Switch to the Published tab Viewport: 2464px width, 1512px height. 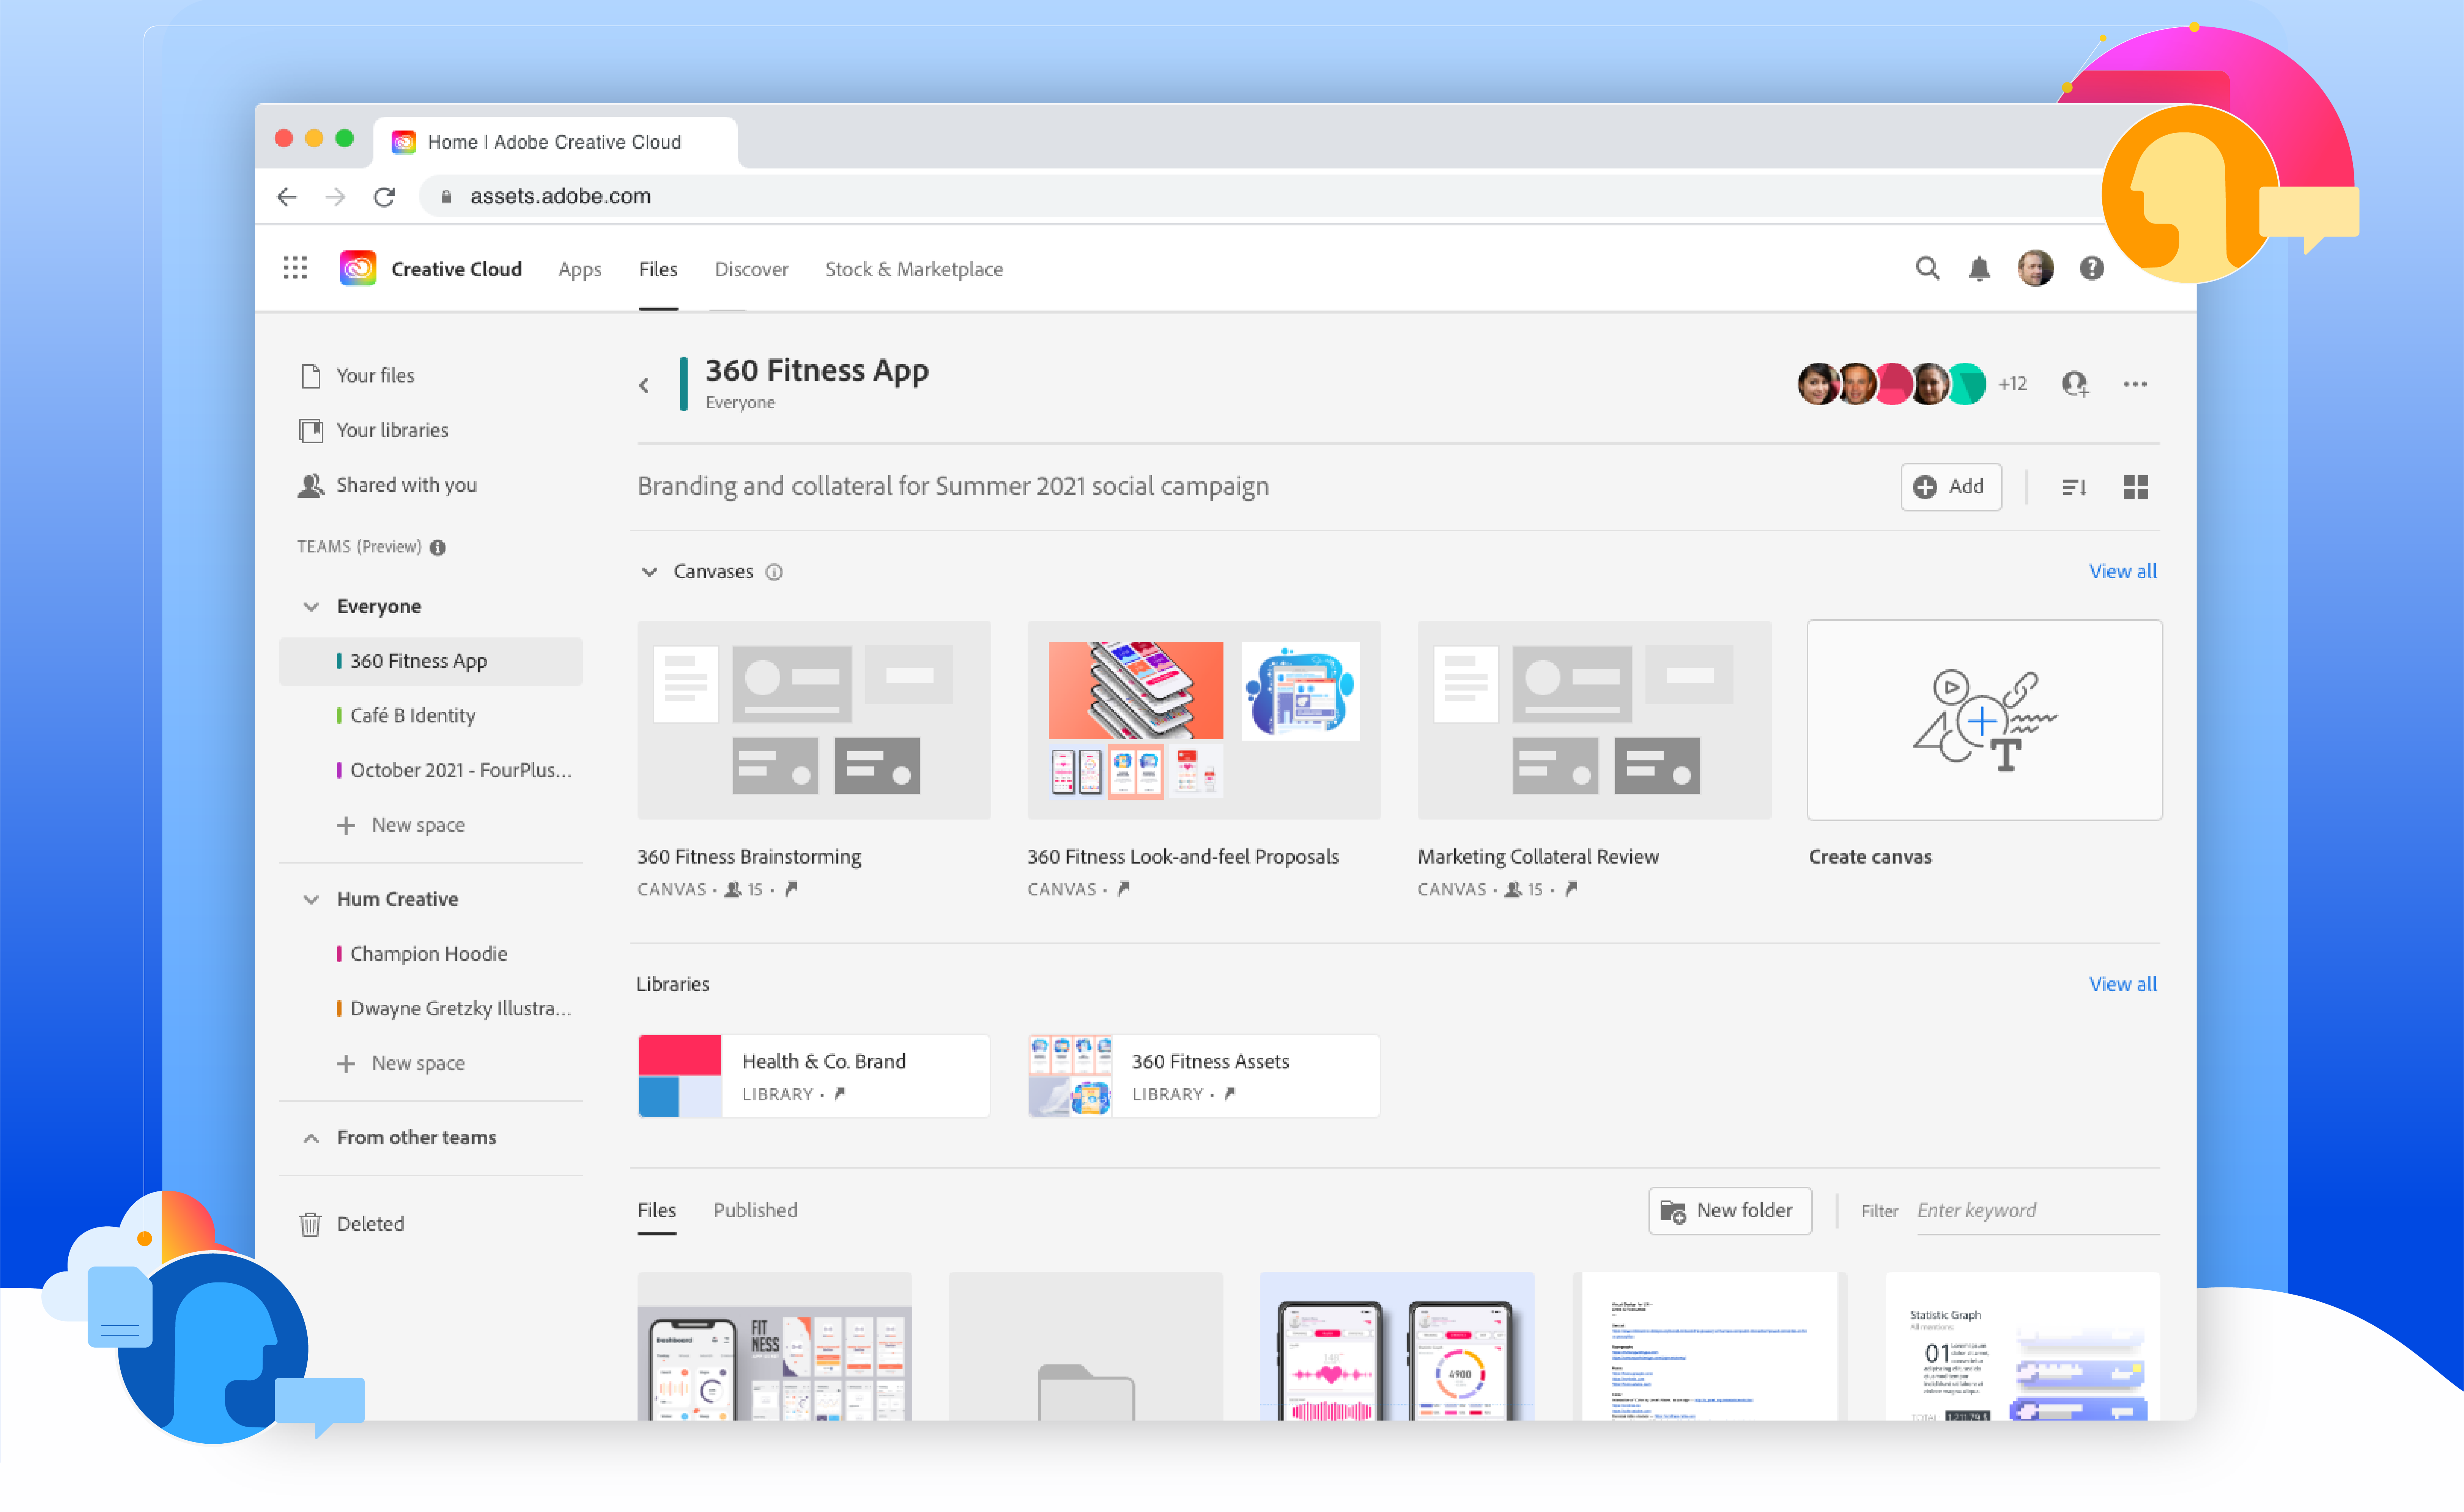click(x=755, y=1210)
